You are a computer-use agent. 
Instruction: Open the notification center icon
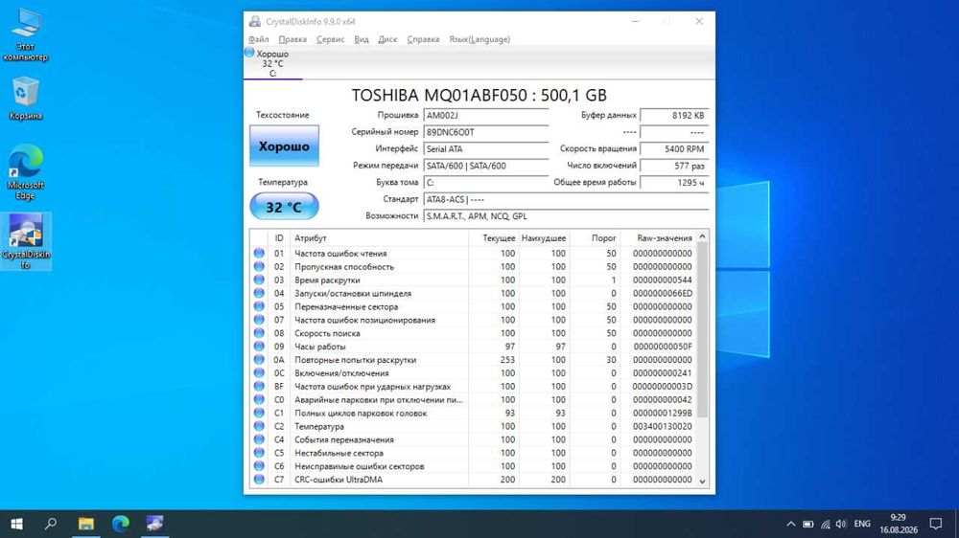click(936, 524)
